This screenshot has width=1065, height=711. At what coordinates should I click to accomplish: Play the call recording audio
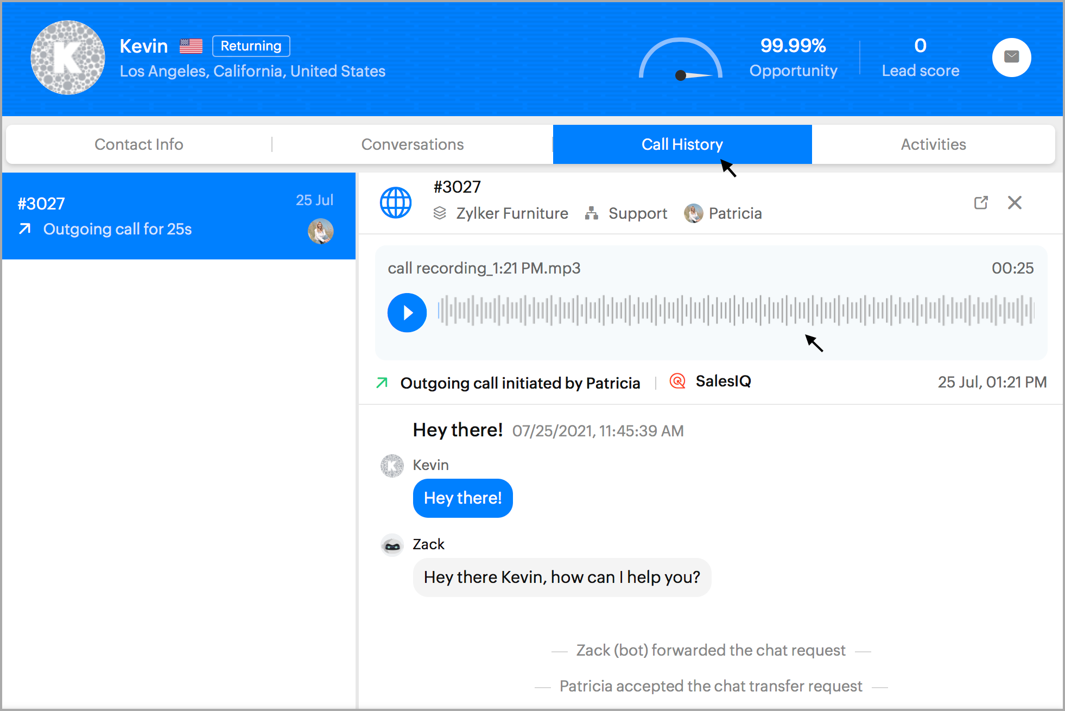[407, 313]
